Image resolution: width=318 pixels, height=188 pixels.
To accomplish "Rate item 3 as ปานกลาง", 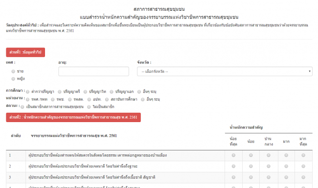I will tap(269, 177).
